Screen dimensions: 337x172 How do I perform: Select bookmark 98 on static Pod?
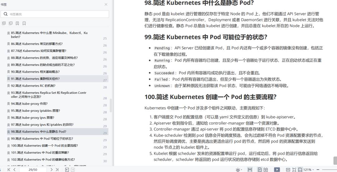pyautogui.click(x=58, y=132)
